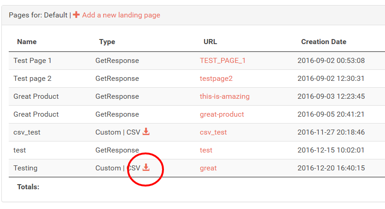Select the Test Page 1 row name
This screenshot has width=385, height=209.
[x=32, y=61]
